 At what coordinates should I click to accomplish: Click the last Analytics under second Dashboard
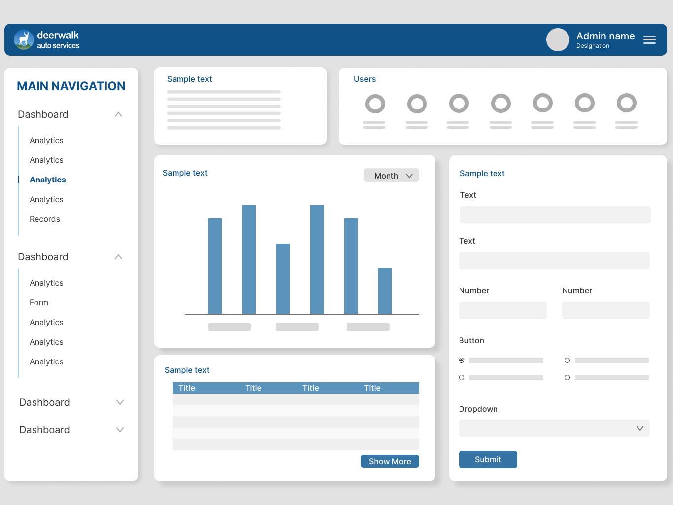click(46, 361)
